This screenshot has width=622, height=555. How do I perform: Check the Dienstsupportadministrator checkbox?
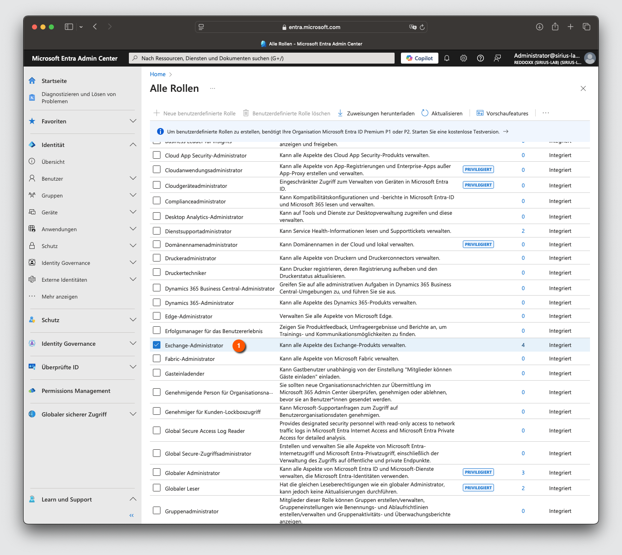[157, 231]
